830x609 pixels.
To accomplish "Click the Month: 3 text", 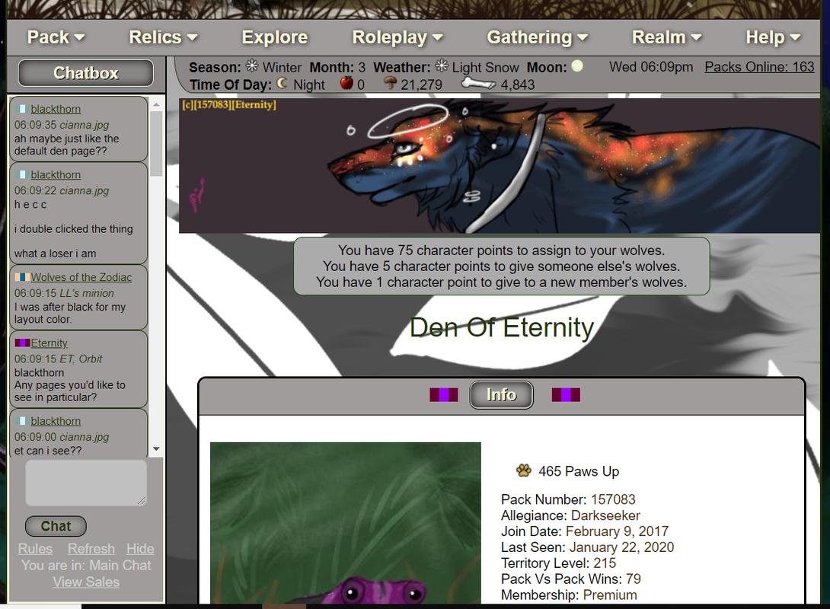I will pyautogui.click(x=337, y=67).
